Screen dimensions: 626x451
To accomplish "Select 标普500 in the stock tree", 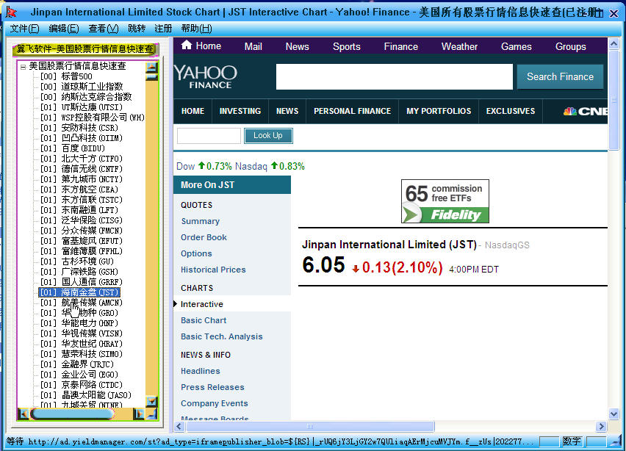I will coord(66,76).
